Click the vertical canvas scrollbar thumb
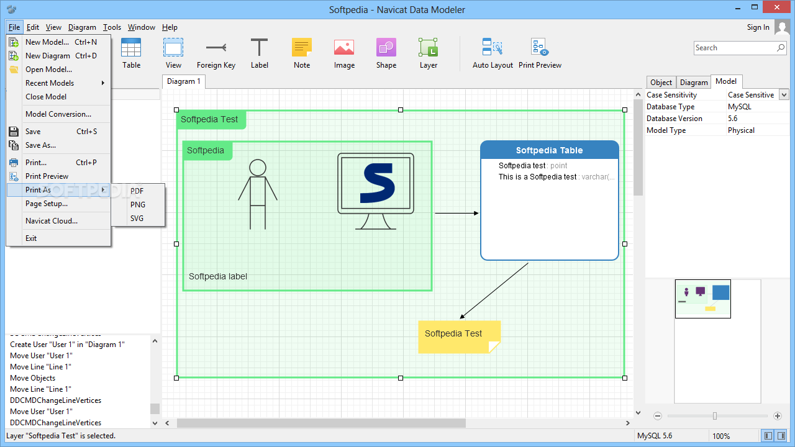This screenshot has width=795, height=447. (637, 147)
